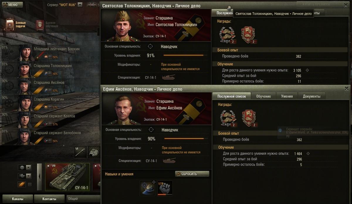Click the orange stripe filter icon
This screenshot has height=204, width=352.
(22, 185)
